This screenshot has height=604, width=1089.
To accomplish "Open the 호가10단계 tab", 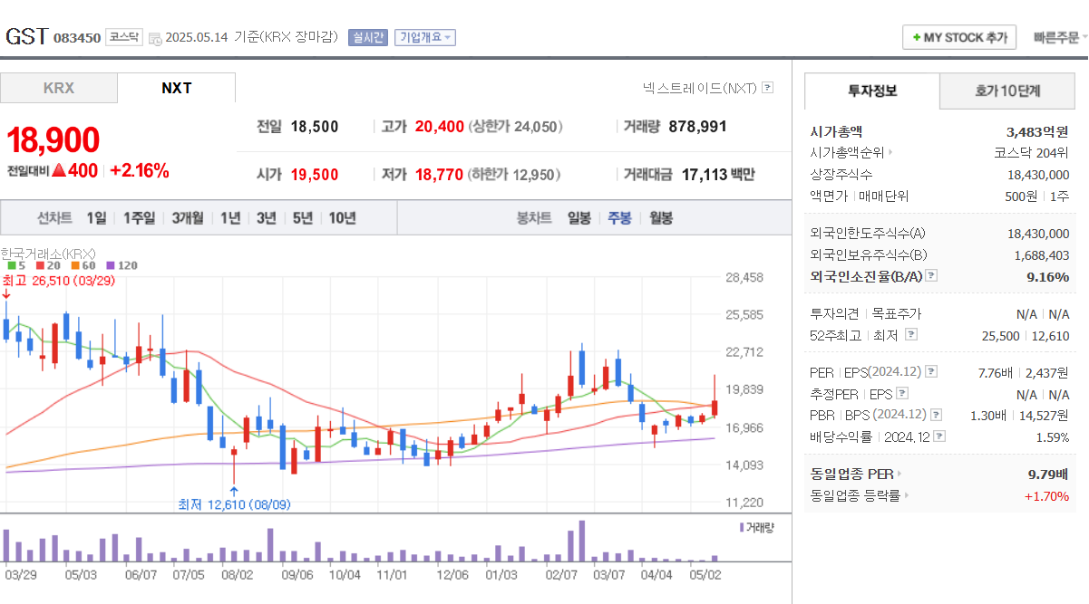I will [x=1007, y=91].
